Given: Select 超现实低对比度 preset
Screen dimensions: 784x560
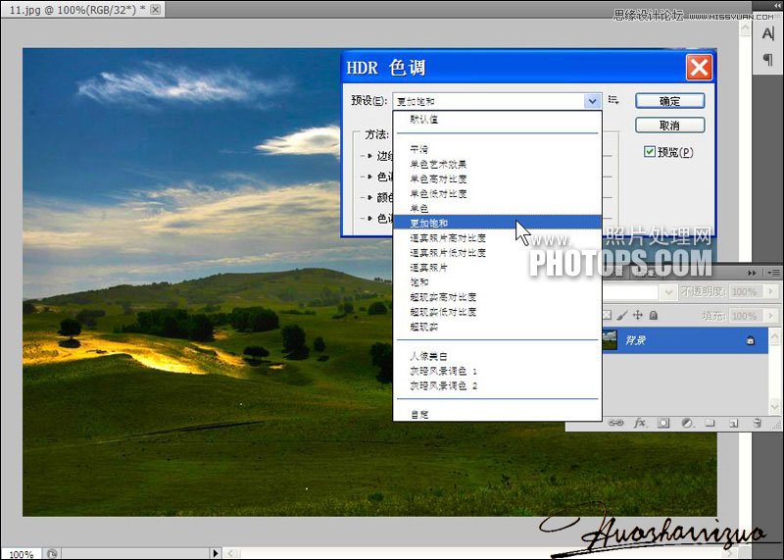Looking at the screenshot, I should [x=443, y=312].
